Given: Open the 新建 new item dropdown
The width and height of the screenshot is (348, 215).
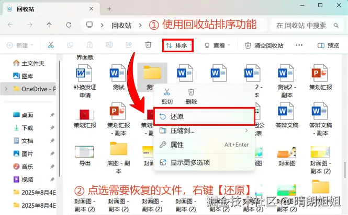Looking at the screenshot, I should (x=20, y=45).
